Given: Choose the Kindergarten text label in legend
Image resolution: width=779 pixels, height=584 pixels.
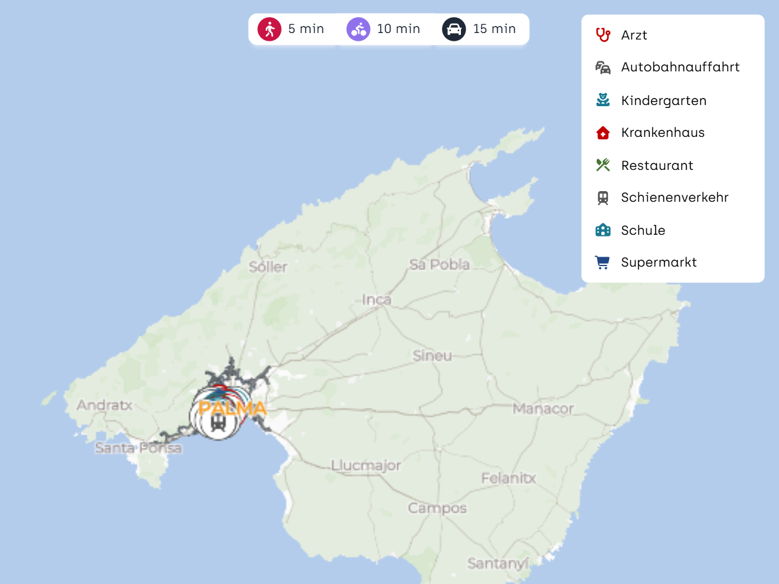Looking at the screenshot, I should (663, 101).
